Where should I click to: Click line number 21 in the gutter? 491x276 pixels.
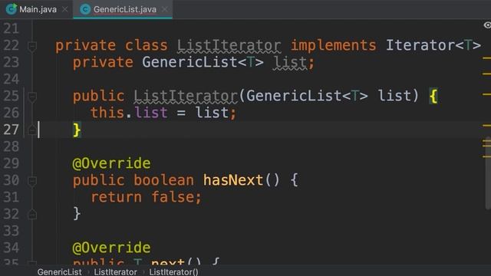coord(12,29)
